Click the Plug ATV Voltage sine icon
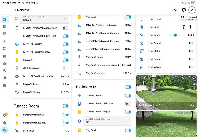 (17, 92)
